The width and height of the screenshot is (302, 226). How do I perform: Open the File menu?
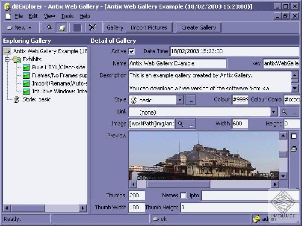[x=18, y=16]
